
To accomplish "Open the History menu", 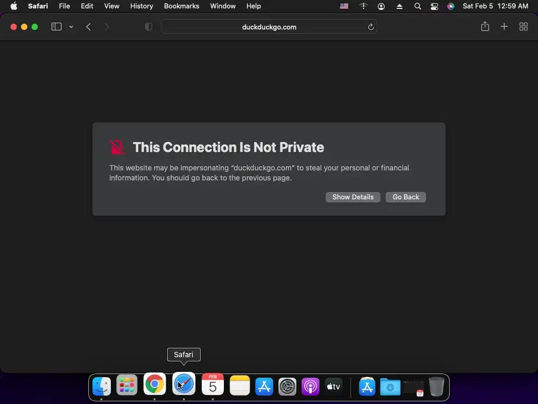I will point(141,6).
